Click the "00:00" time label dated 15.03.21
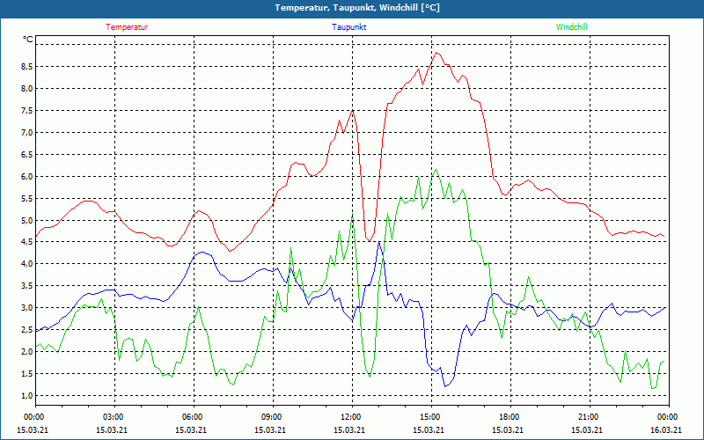Image resolution: width=704 pixels, height=440 pixels. coord(33,417)
